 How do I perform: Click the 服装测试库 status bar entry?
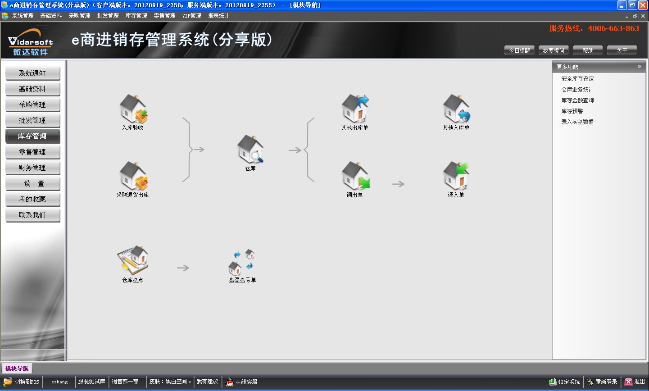92,382
